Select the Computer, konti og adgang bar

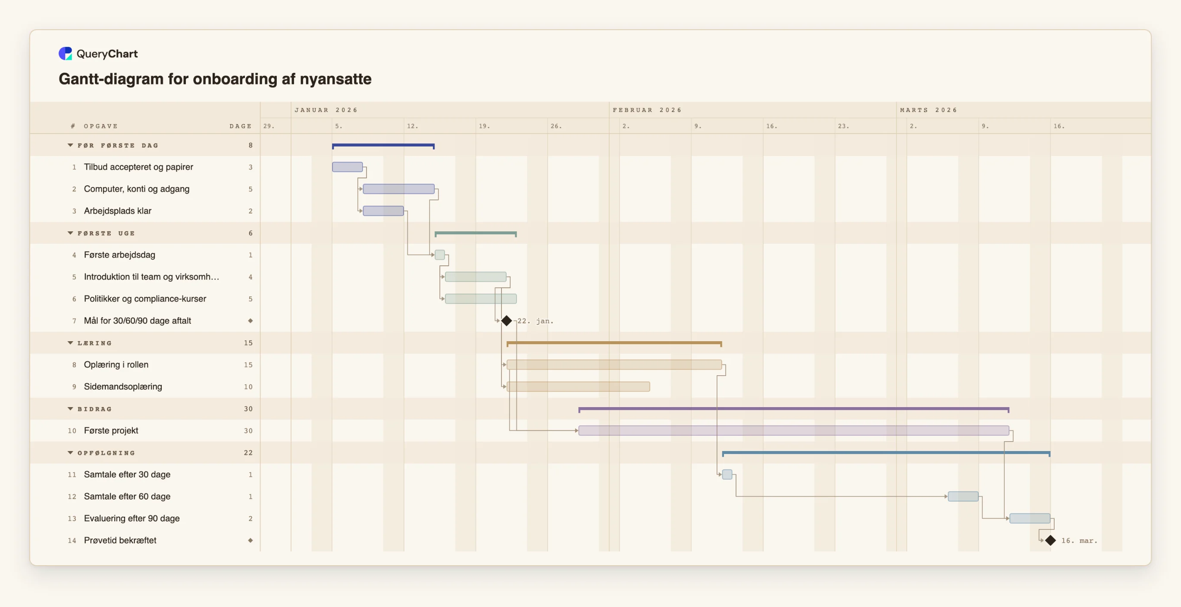coord(398,189)
